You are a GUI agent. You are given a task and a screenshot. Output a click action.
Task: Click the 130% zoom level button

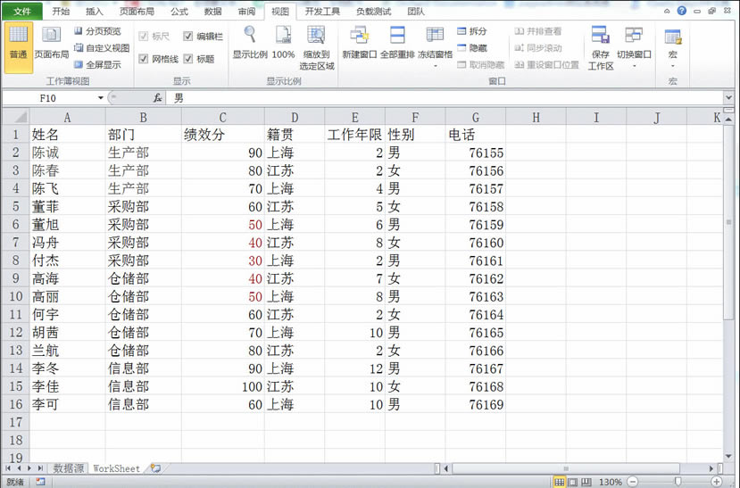point(610,482)
